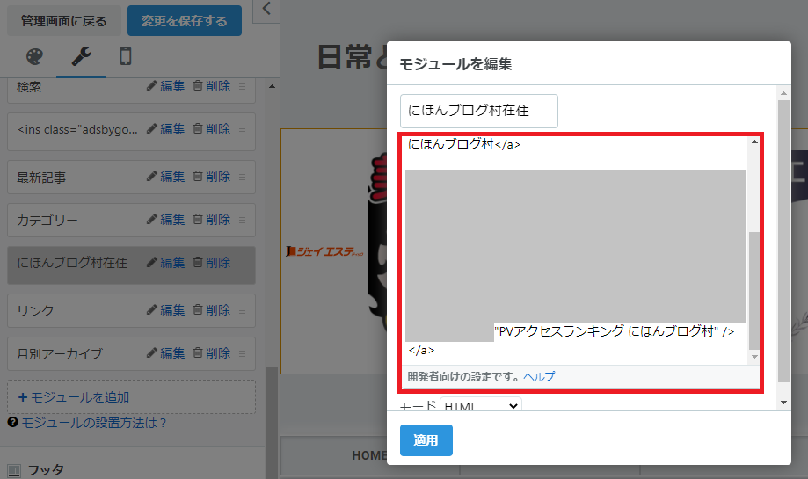The image size is (808, 479).
Task: Delete the 検索 module
Action: 212,86
